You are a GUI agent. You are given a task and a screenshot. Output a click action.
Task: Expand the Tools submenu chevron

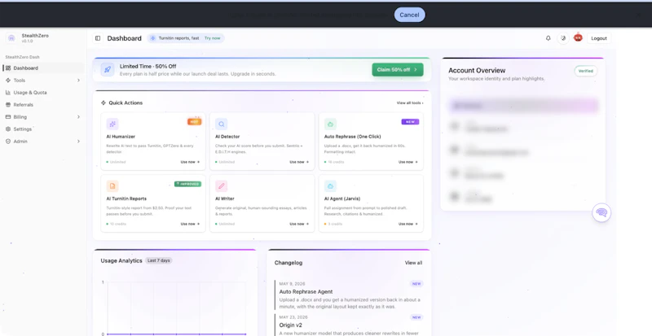pyautogui.click(x=78, y=81)
